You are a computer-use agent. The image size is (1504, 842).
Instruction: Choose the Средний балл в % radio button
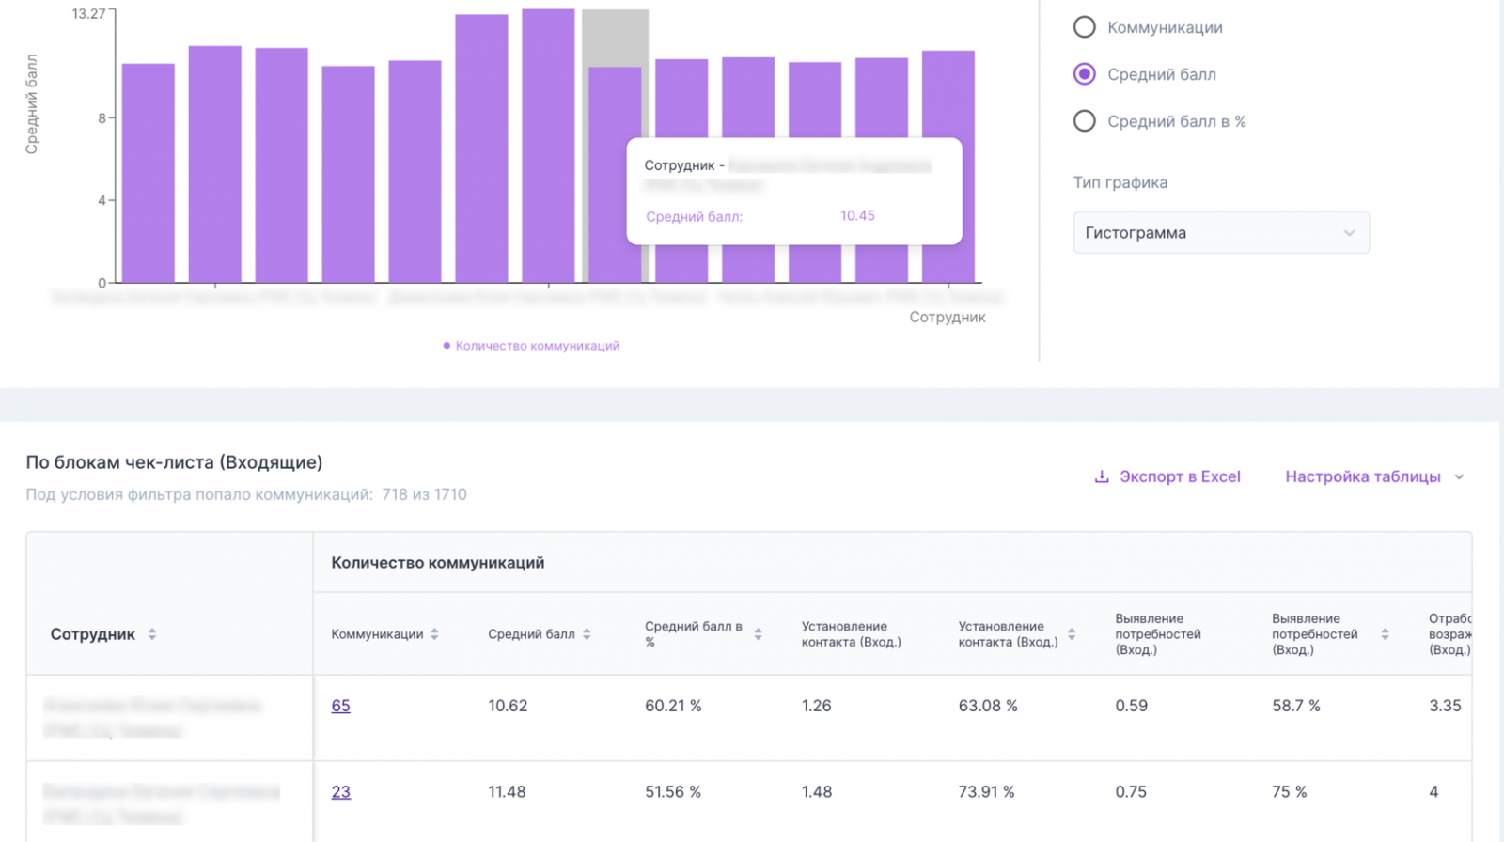point(1085,121)
